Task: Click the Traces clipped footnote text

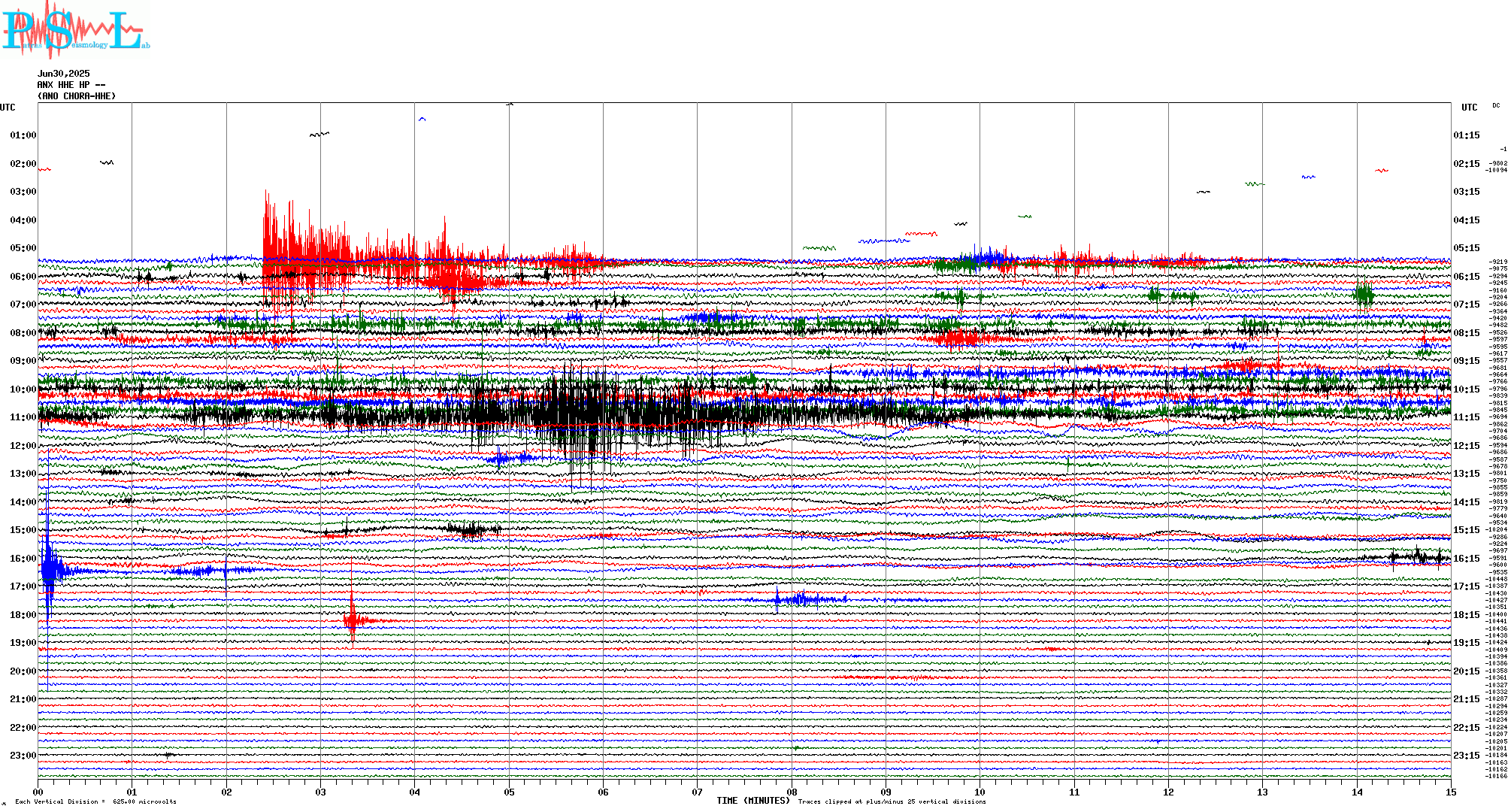Action: (892, 801)
